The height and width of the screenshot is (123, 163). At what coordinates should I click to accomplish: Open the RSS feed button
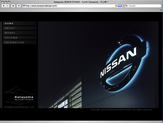pyautogui.click(x=120, y=6)
